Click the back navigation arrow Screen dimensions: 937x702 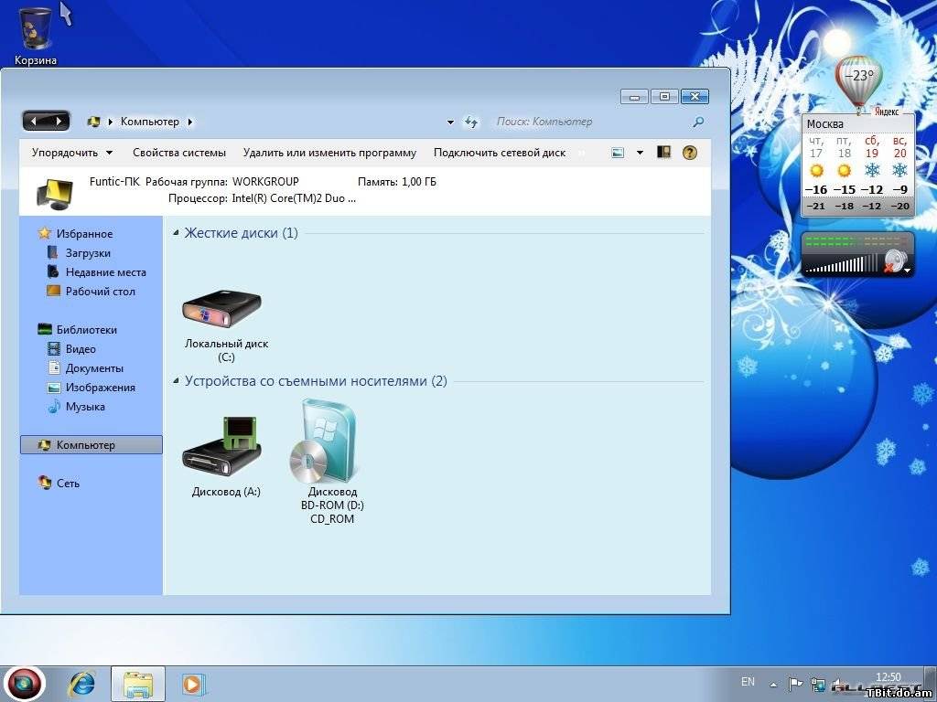click(34, 122)
